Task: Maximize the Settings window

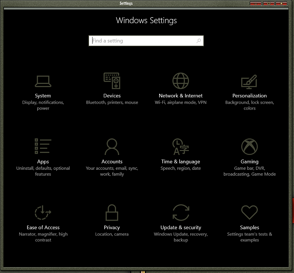Action: 269,4
